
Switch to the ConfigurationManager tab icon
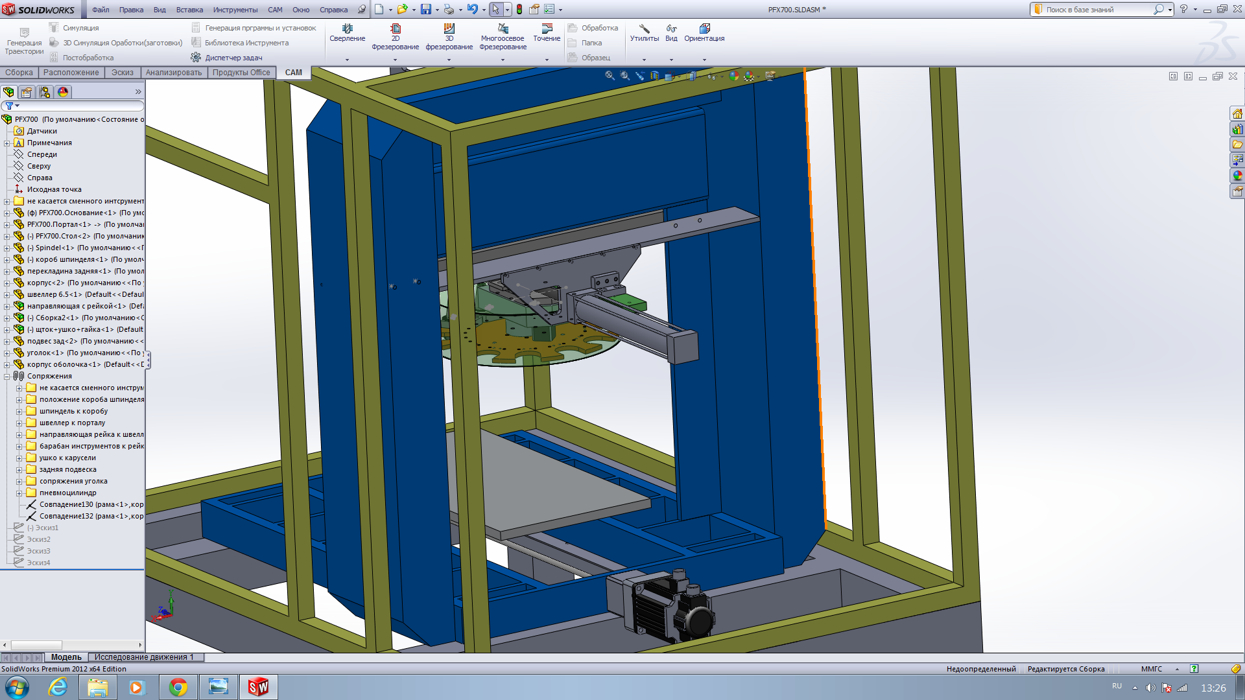pyautogui.click(x=45, y=92)
